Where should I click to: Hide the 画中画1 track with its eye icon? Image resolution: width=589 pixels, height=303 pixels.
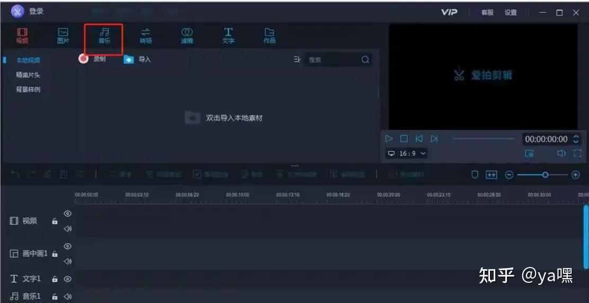[68, 246]
